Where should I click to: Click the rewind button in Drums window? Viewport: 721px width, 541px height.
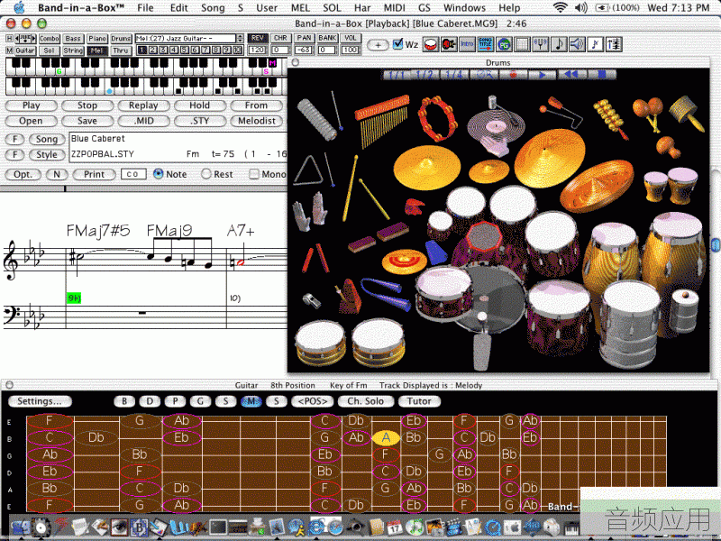[570, 75]
